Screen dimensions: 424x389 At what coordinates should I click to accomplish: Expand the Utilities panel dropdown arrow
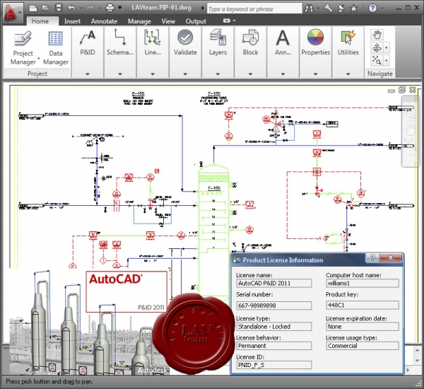click(348, 74)
